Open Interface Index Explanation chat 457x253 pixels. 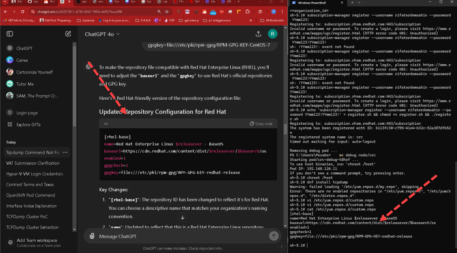click(x=32, y=206)
